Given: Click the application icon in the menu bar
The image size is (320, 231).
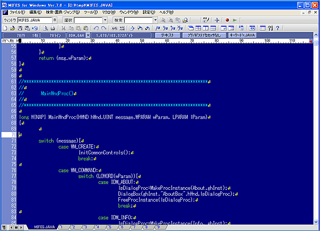Looking at the screenshot, I should pyautogui.click(x=5, y=12).
